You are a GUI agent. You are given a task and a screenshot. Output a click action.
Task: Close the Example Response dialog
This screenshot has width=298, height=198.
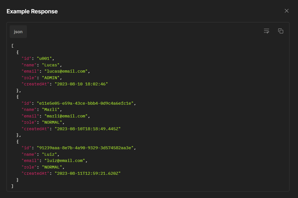tap(286, 11)
